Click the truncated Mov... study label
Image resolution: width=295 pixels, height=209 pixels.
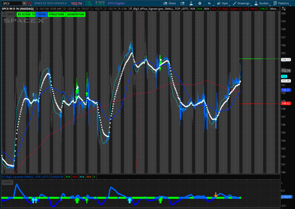point(274,9)
